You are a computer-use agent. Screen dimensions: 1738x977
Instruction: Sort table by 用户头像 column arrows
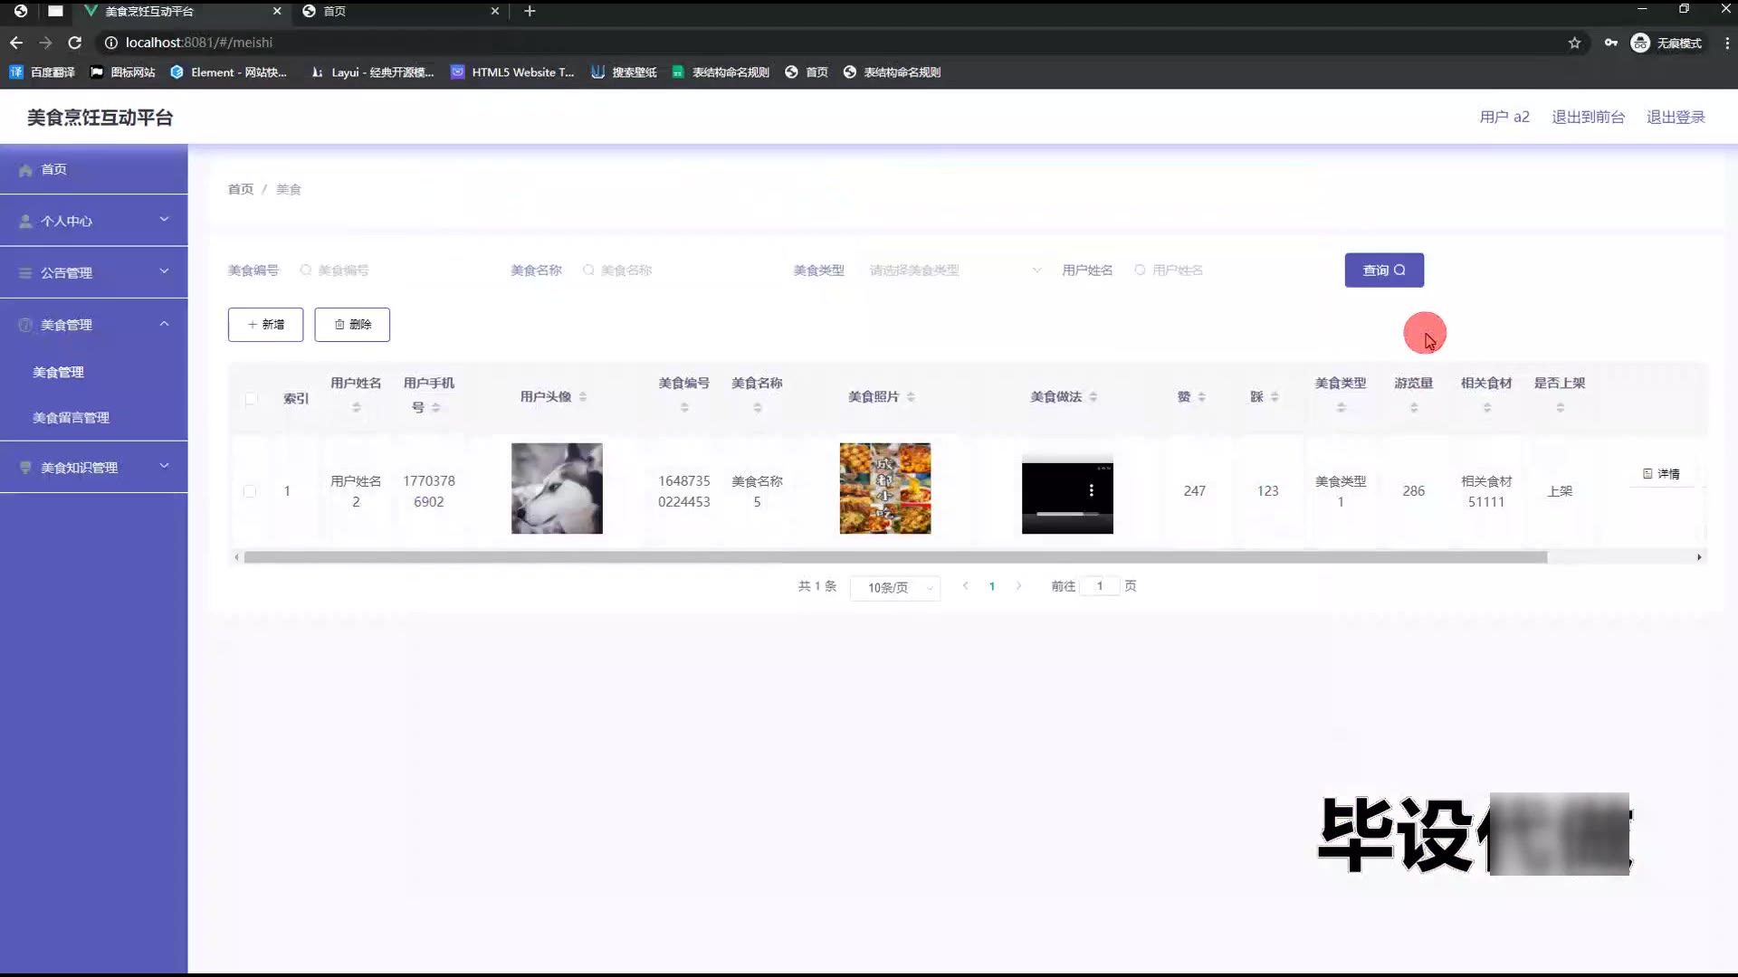pos(582,397)
